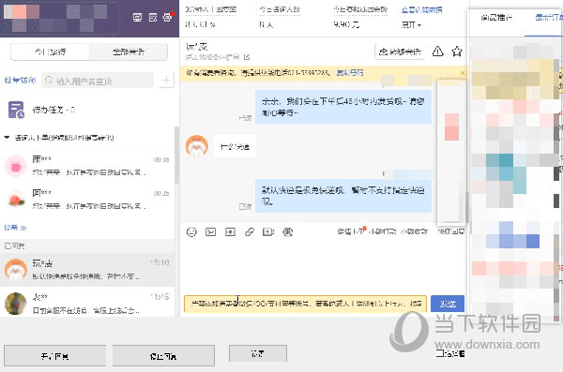Screen dimensions: 563x372
Task: Collapse the 咨询未下单 conversation group
Action: (7, 138)
